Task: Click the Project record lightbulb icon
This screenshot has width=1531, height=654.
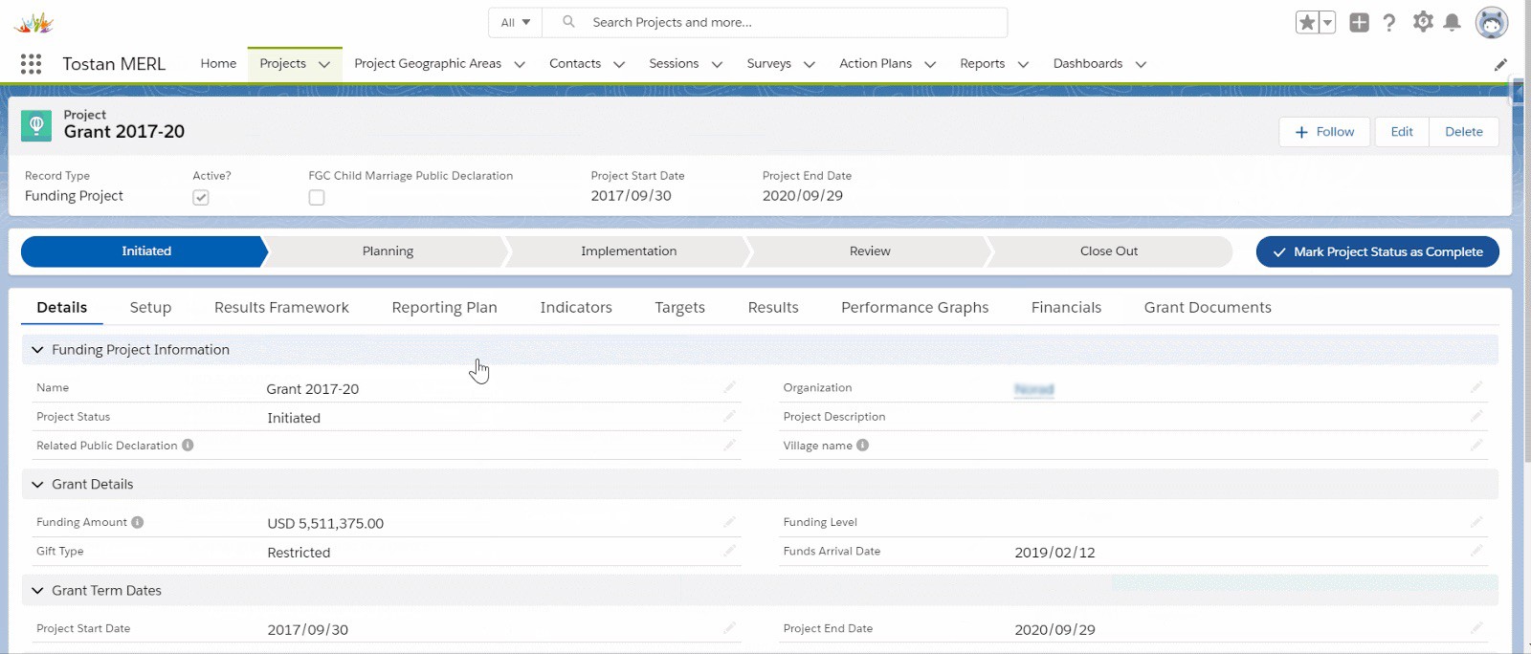Action: click(36, 125)
